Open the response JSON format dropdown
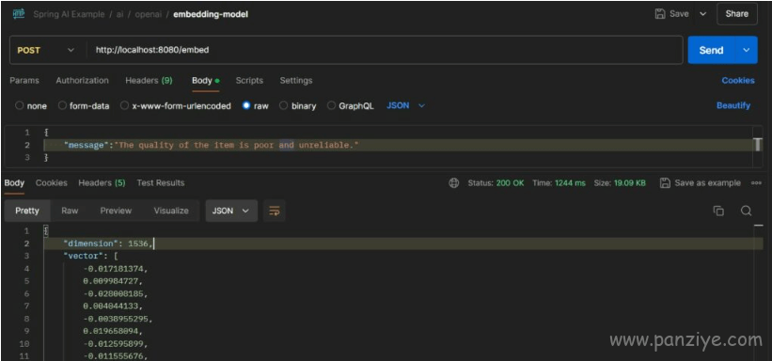The image size is (772, 361). (231, 211)
